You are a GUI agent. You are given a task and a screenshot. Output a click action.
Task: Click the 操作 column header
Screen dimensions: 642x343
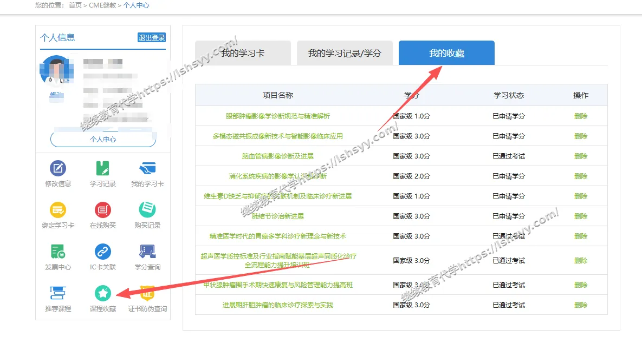581,95
